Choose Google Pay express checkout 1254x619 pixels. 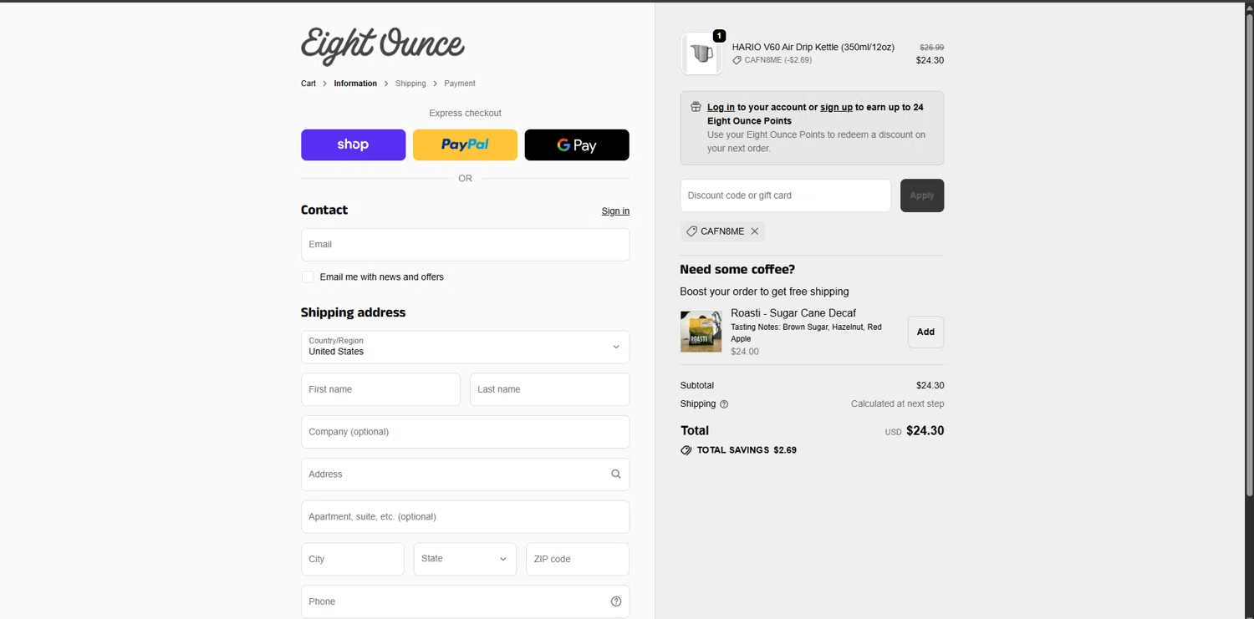[577, 145]
